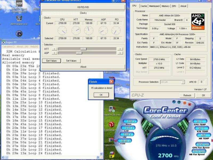Screen dimensions: 213x160
Task: Open the client-4_26_1-e... installer desktop icon
Action: tap(112, 109)
